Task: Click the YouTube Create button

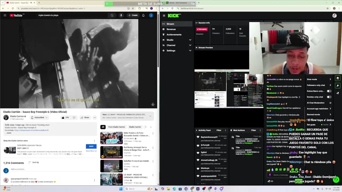Action: tap(133, 15)
